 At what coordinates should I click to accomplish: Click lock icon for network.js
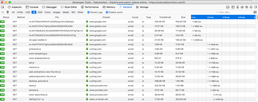click(87, 67)
